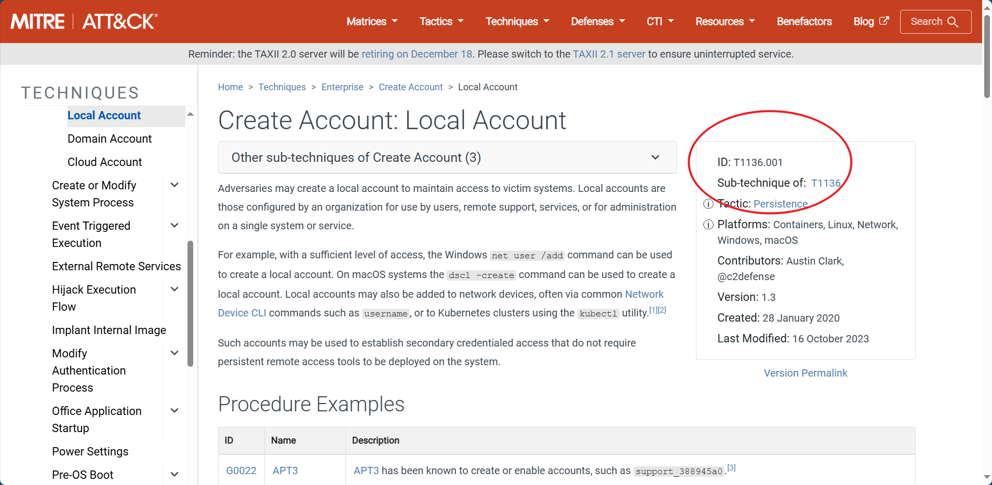Click the sidebar scrollbar thumb
Viewport: 992px width, 485px height.
click(x=190, y=303)
